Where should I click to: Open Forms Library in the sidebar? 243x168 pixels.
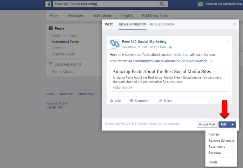coord(63,71)
